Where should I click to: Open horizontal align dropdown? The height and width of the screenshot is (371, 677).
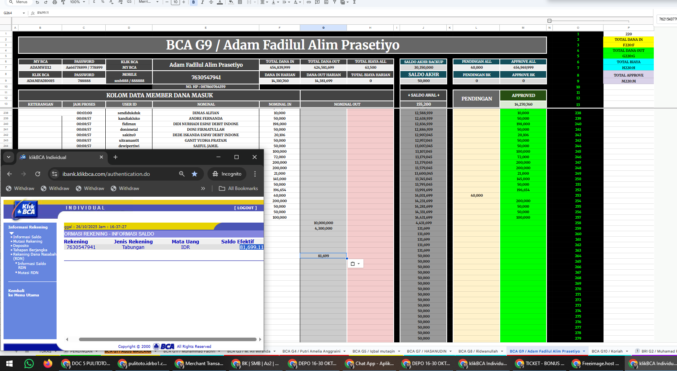(264, 2)
